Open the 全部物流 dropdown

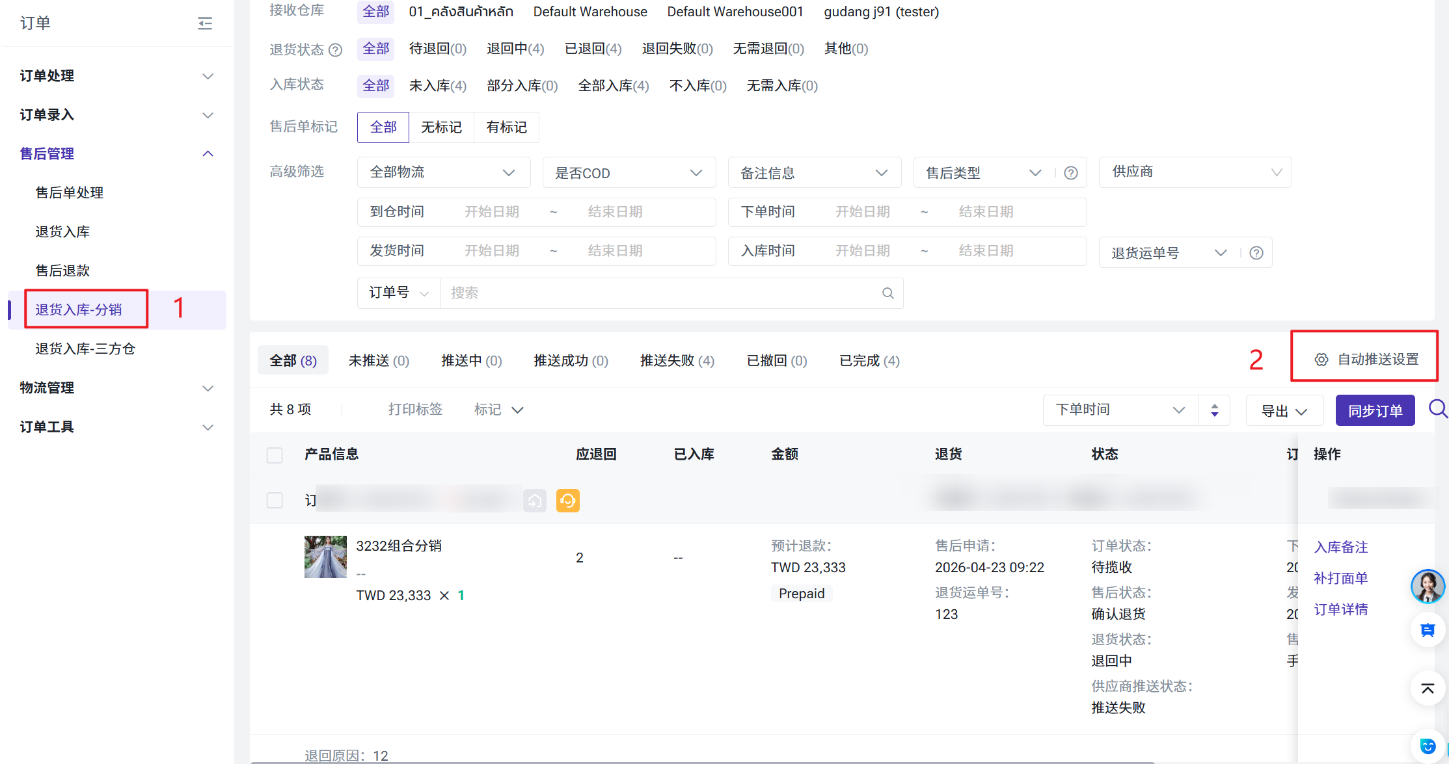tap(443, 172)
